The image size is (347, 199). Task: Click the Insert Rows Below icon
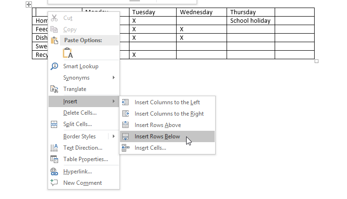coord(126,136)
